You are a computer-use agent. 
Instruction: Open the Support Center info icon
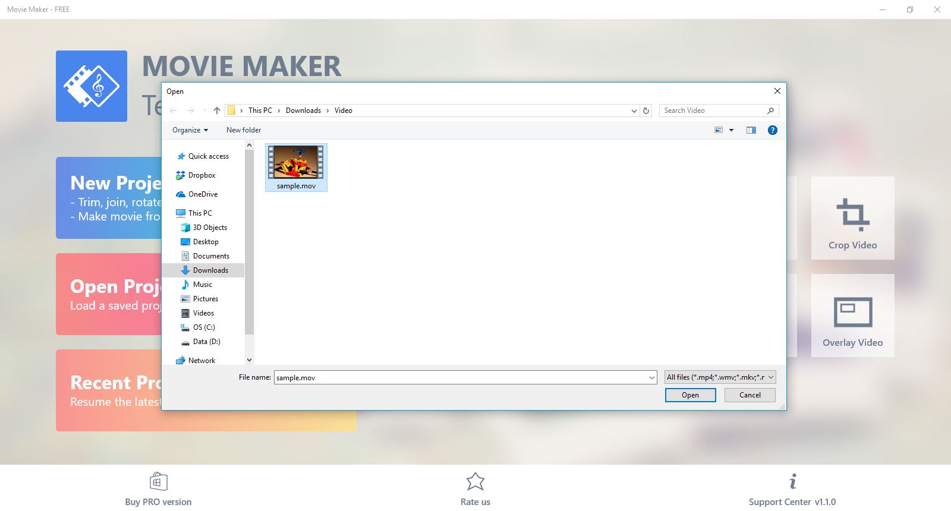click(792, 481)
